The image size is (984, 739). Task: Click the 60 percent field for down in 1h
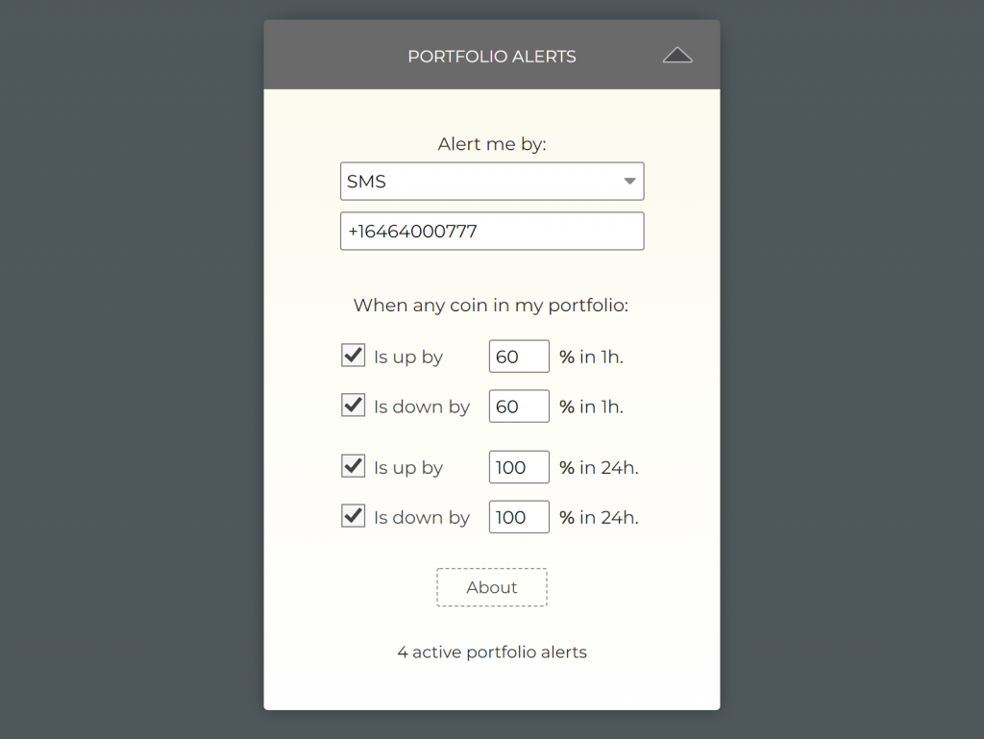519,406
